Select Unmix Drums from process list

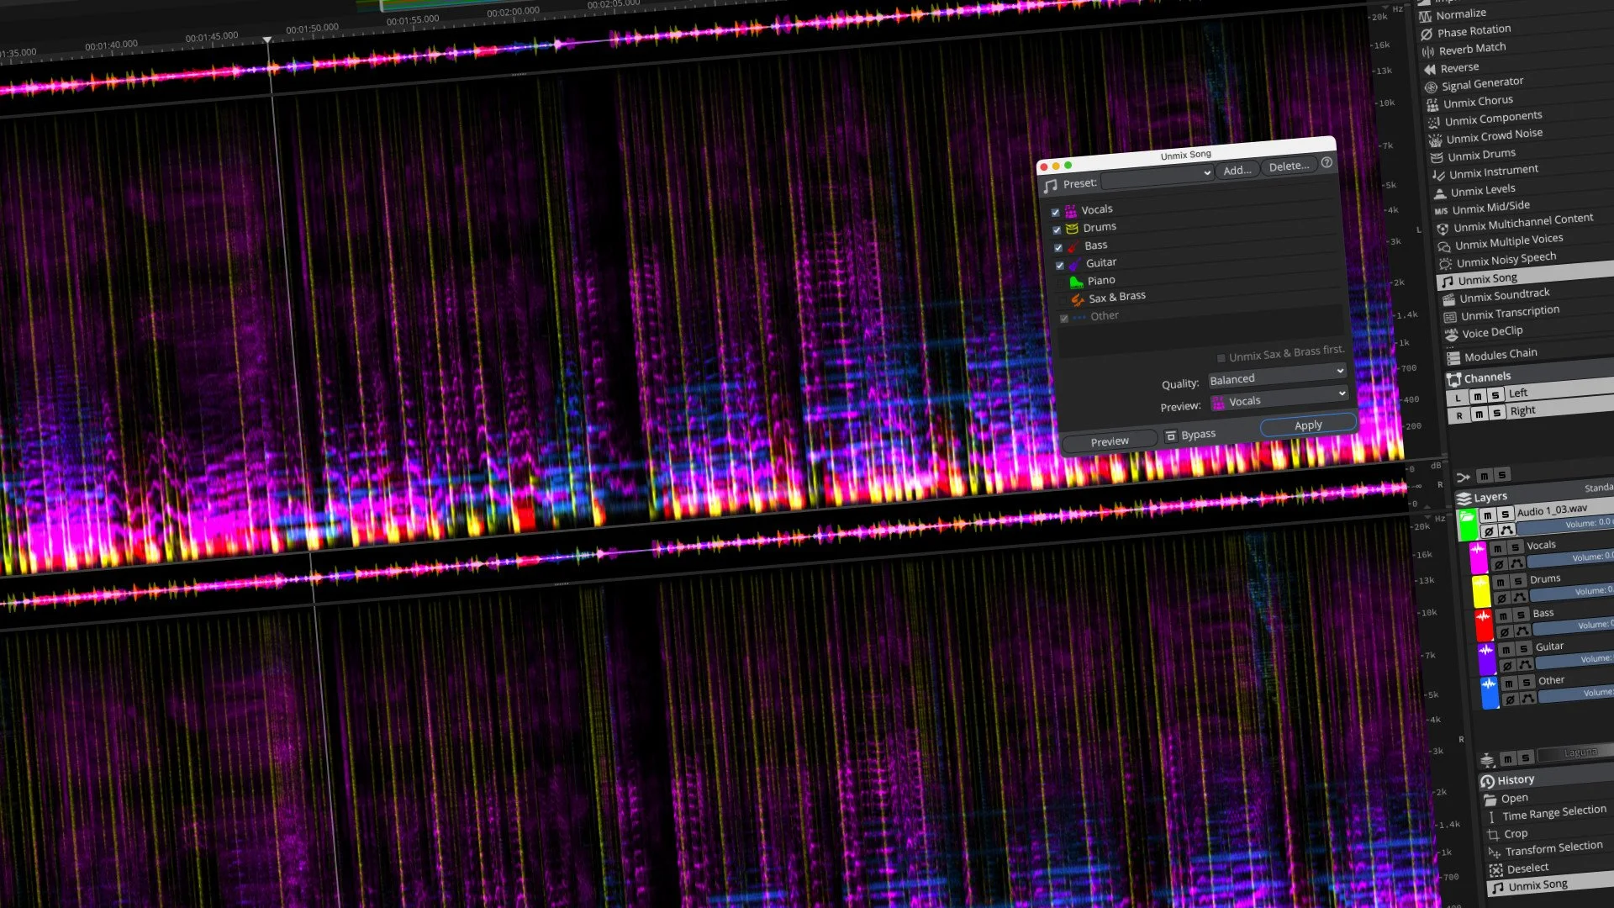coord(1481,155)
